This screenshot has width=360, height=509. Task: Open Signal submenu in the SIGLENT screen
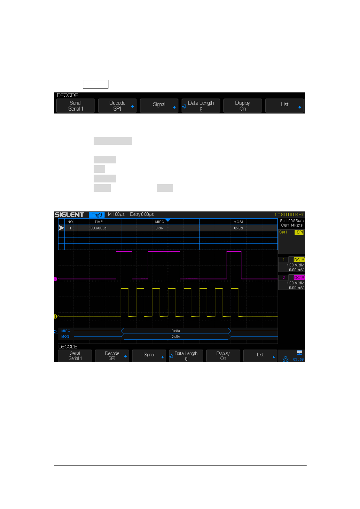click(x=149, y=356)
